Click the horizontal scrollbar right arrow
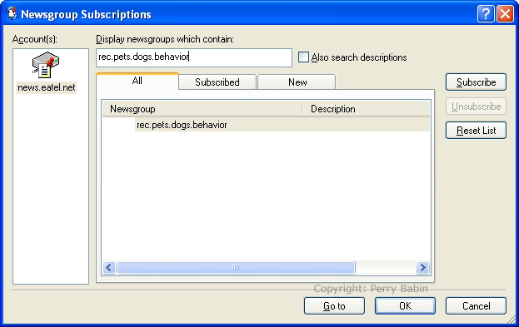 [422, 267]
